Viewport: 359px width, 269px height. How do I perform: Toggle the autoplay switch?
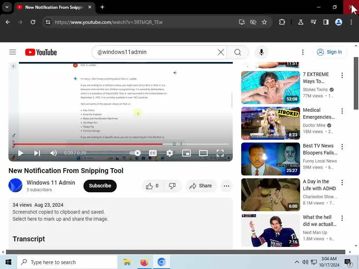135,153
